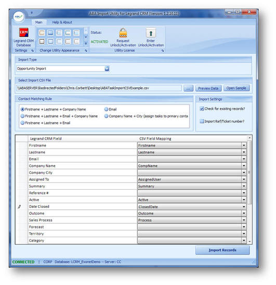Switch to the Help & About tab
The height and width of the screenshot is (285, 276).
tap(62, 22)
